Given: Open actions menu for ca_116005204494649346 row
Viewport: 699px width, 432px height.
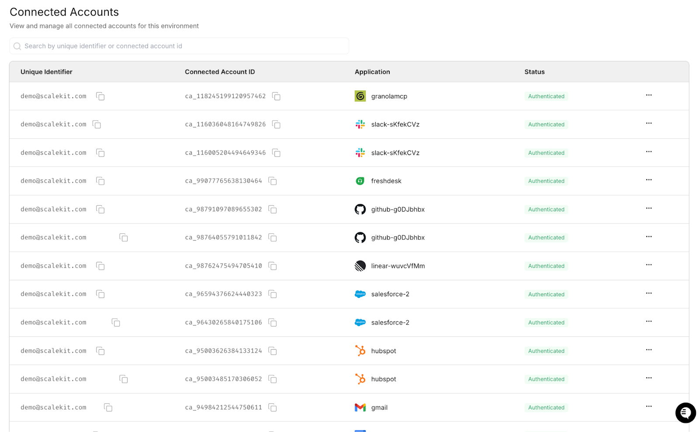Looking at the screenshot, I should pos(649,152).
